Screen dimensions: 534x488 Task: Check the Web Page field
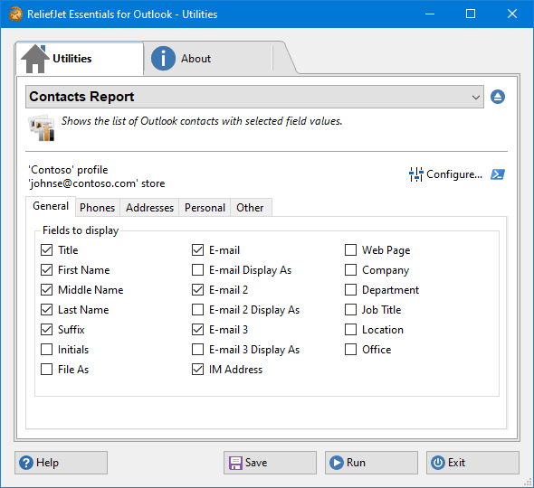[x=351, y=250]
